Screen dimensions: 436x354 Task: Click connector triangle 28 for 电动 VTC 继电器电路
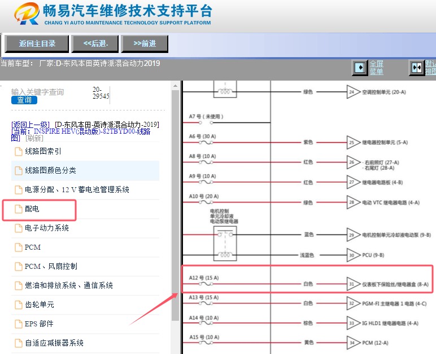click(353, 202)
